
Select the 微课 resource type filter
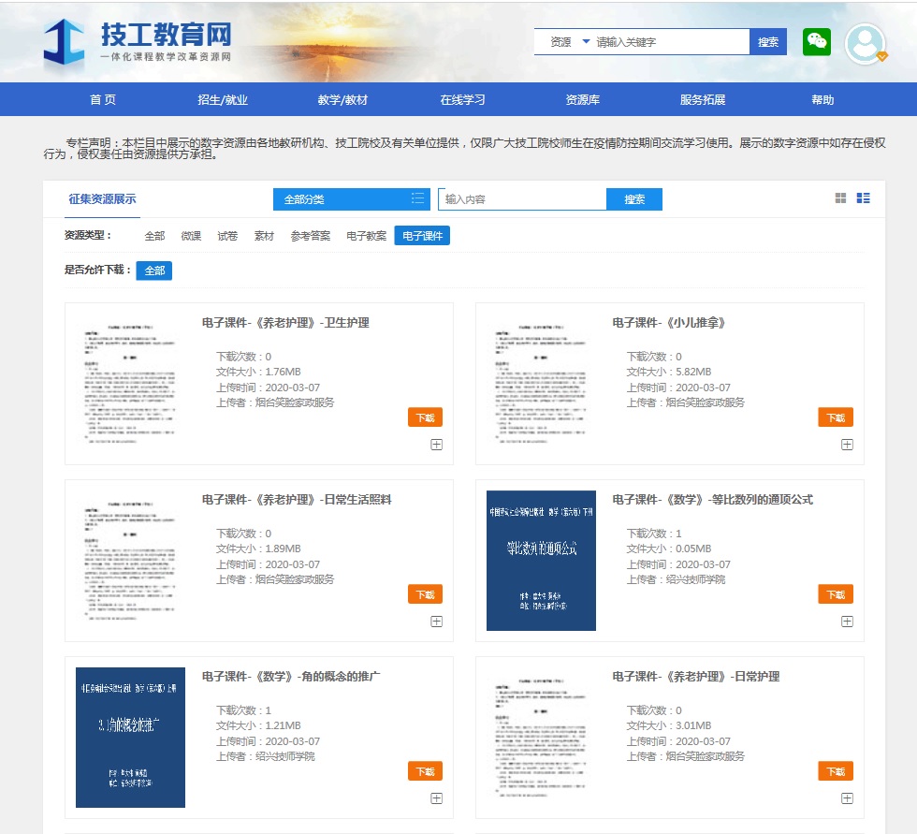[190, 236]
